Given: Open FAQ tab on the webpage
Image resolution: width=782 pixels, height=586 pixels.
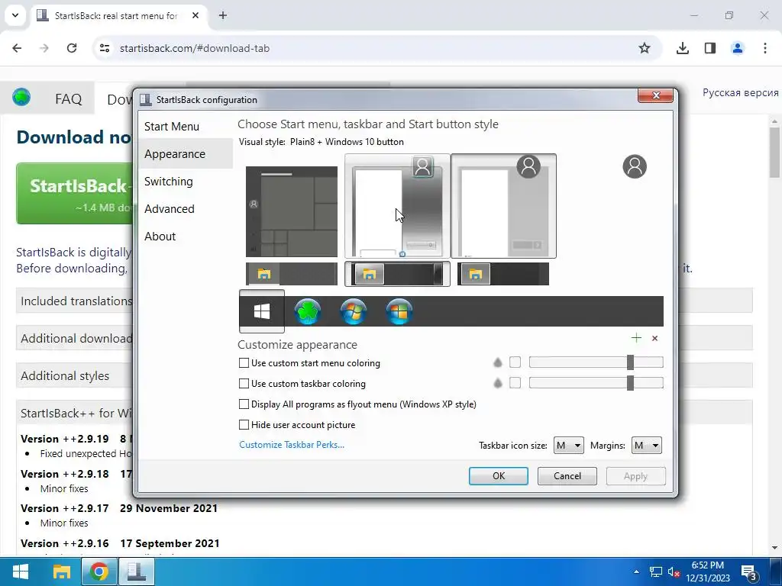Looking at the screenshot, I should tap(68, 98).
